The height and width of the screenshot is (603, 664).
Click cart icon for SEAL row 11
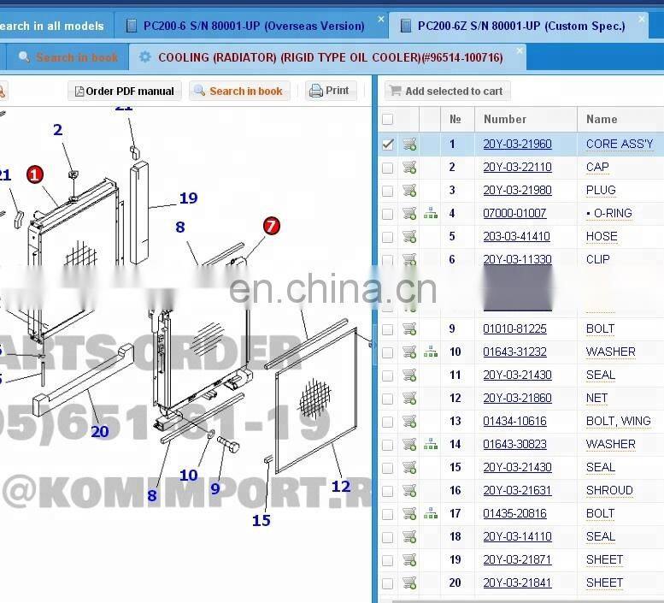409,375
